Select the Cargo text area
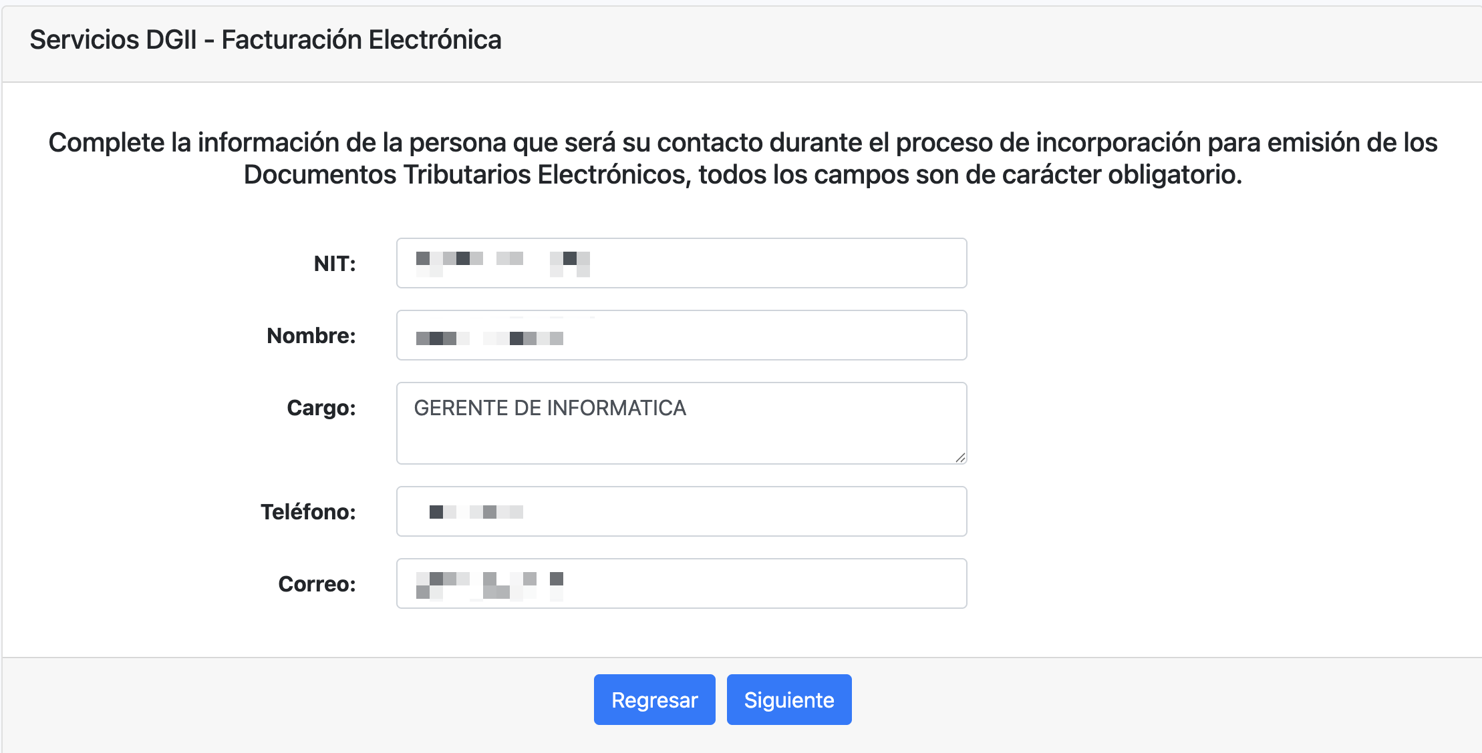Image resolution: width=1482 pixels, height=753 pixels. tap(680, 423)
